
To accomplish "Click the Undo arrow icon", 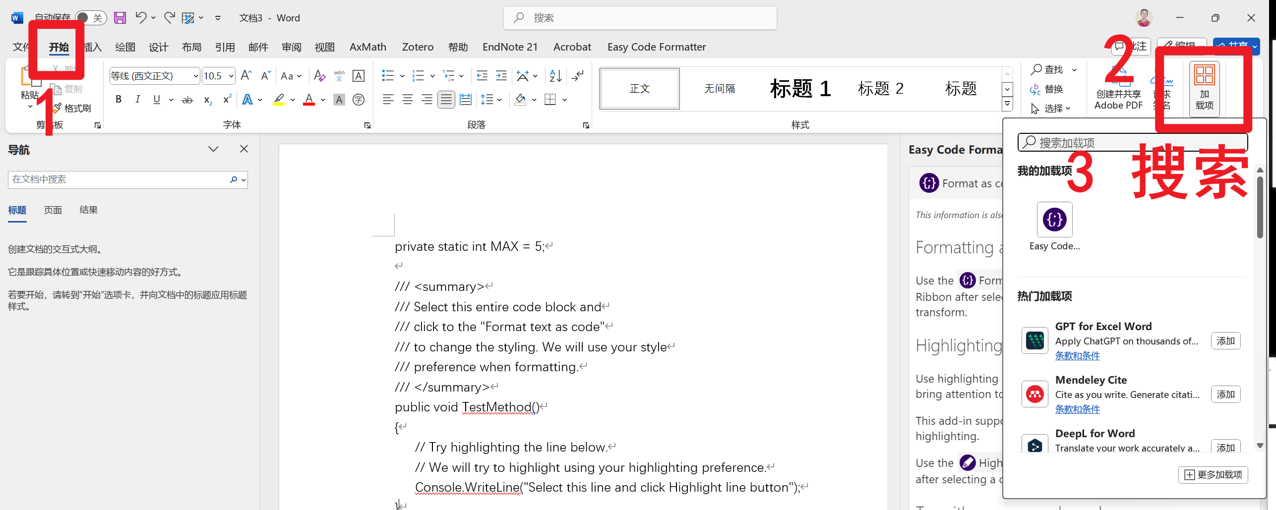I will click(x=141, y=18).
